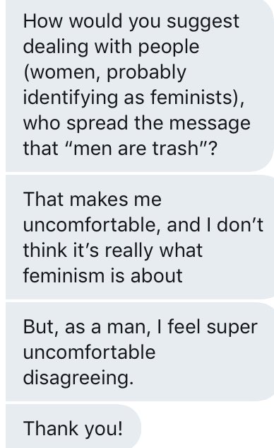Click the word "uncomfortable," in second bubble
This screenshot has height=448, width=274.
(x=93, y=225)
